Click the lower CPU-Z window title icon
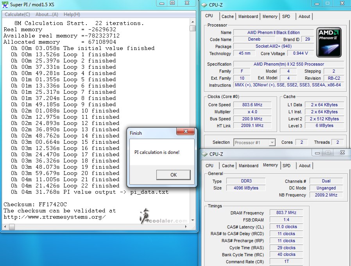This screenshot has height=266, width=351. [204, 154]
